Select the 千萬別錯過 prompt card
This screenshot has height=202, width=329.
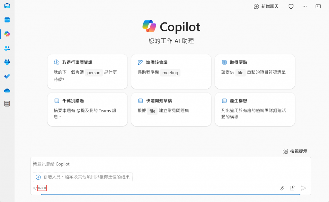[x=87, y=109]
